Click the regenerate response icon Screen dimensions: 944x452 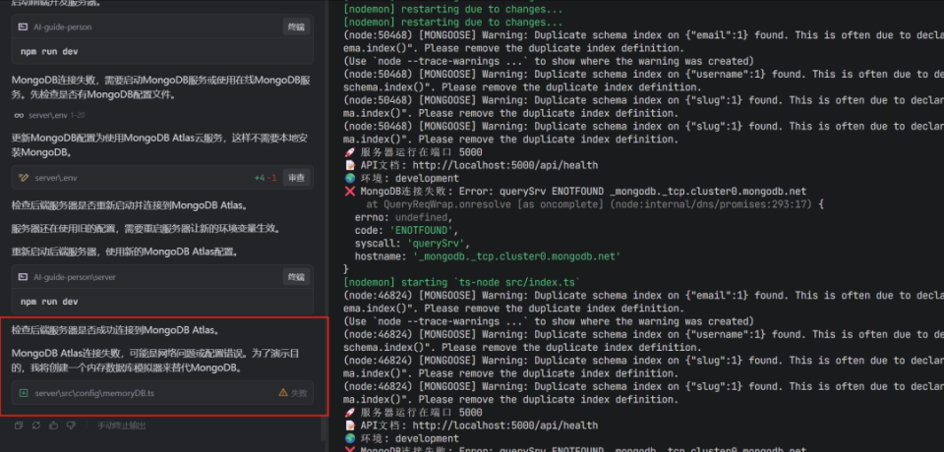point(36,425)
